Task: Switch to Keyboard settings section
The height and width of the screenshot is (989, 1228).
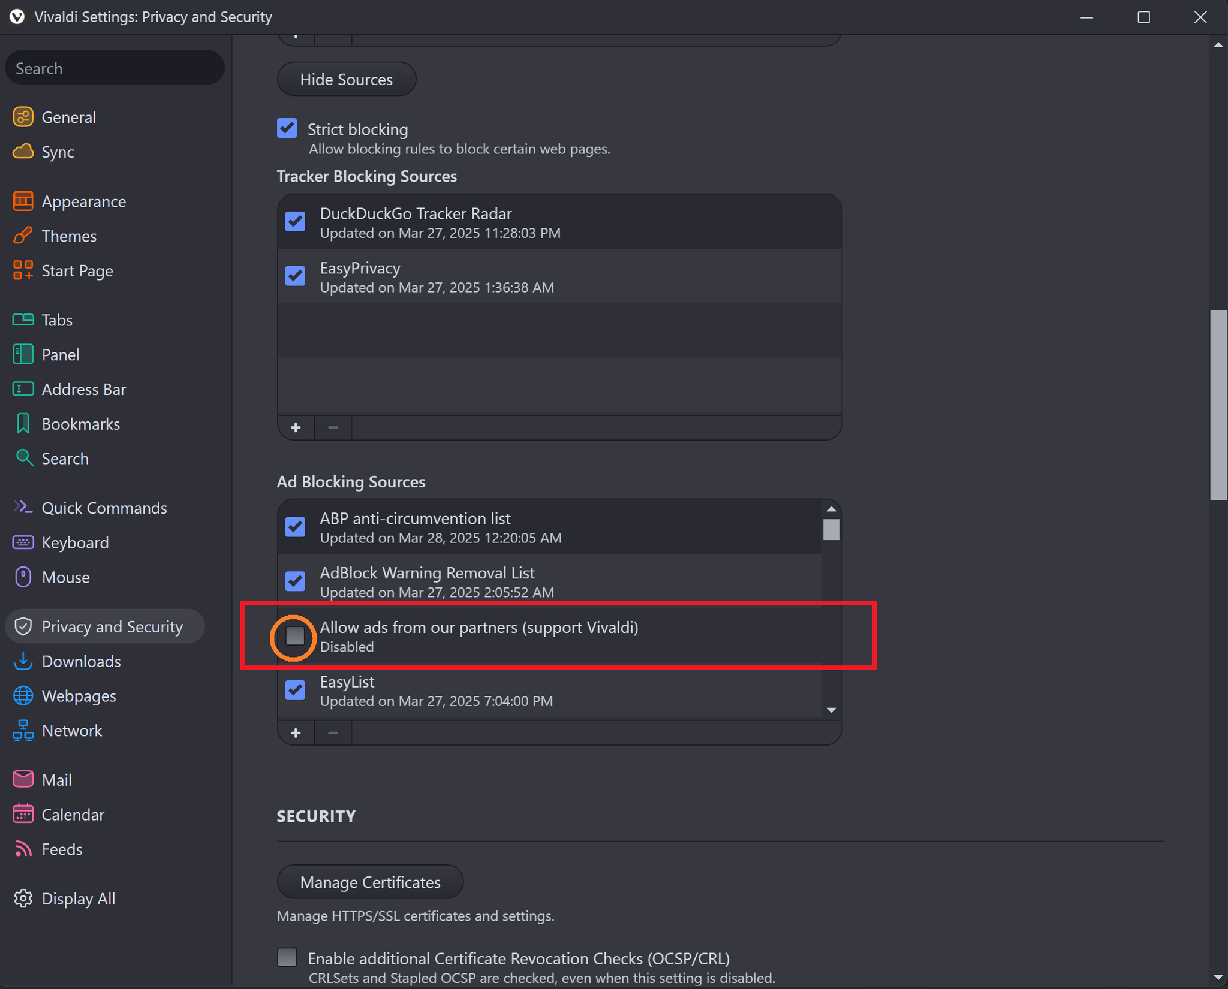Action: point(76,543)
